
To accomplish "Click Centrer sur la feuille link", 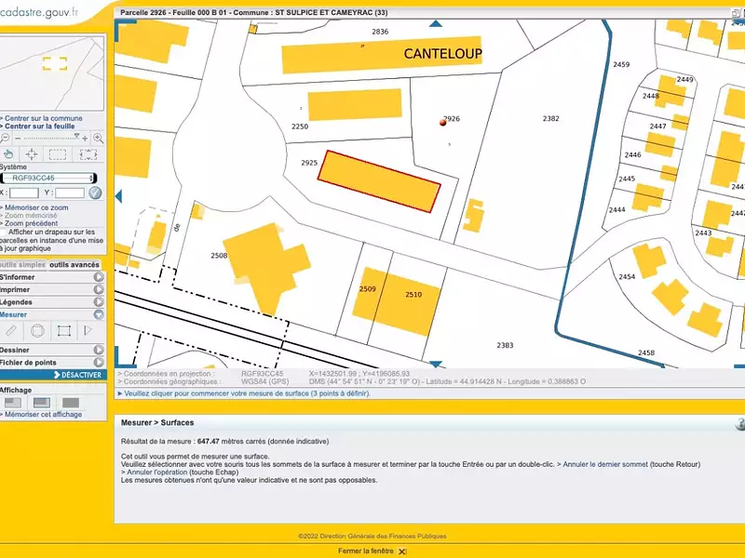I will click(x=39, y=126).
